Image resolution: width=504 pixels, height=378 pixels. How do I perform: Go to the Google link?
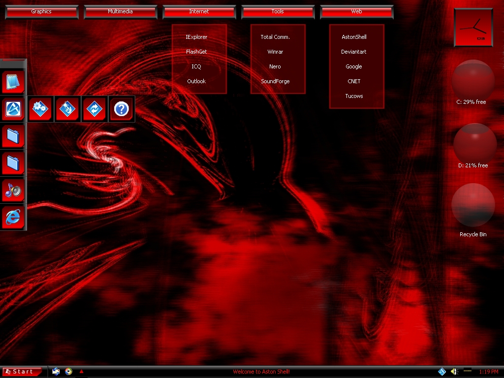pos(354,66)
